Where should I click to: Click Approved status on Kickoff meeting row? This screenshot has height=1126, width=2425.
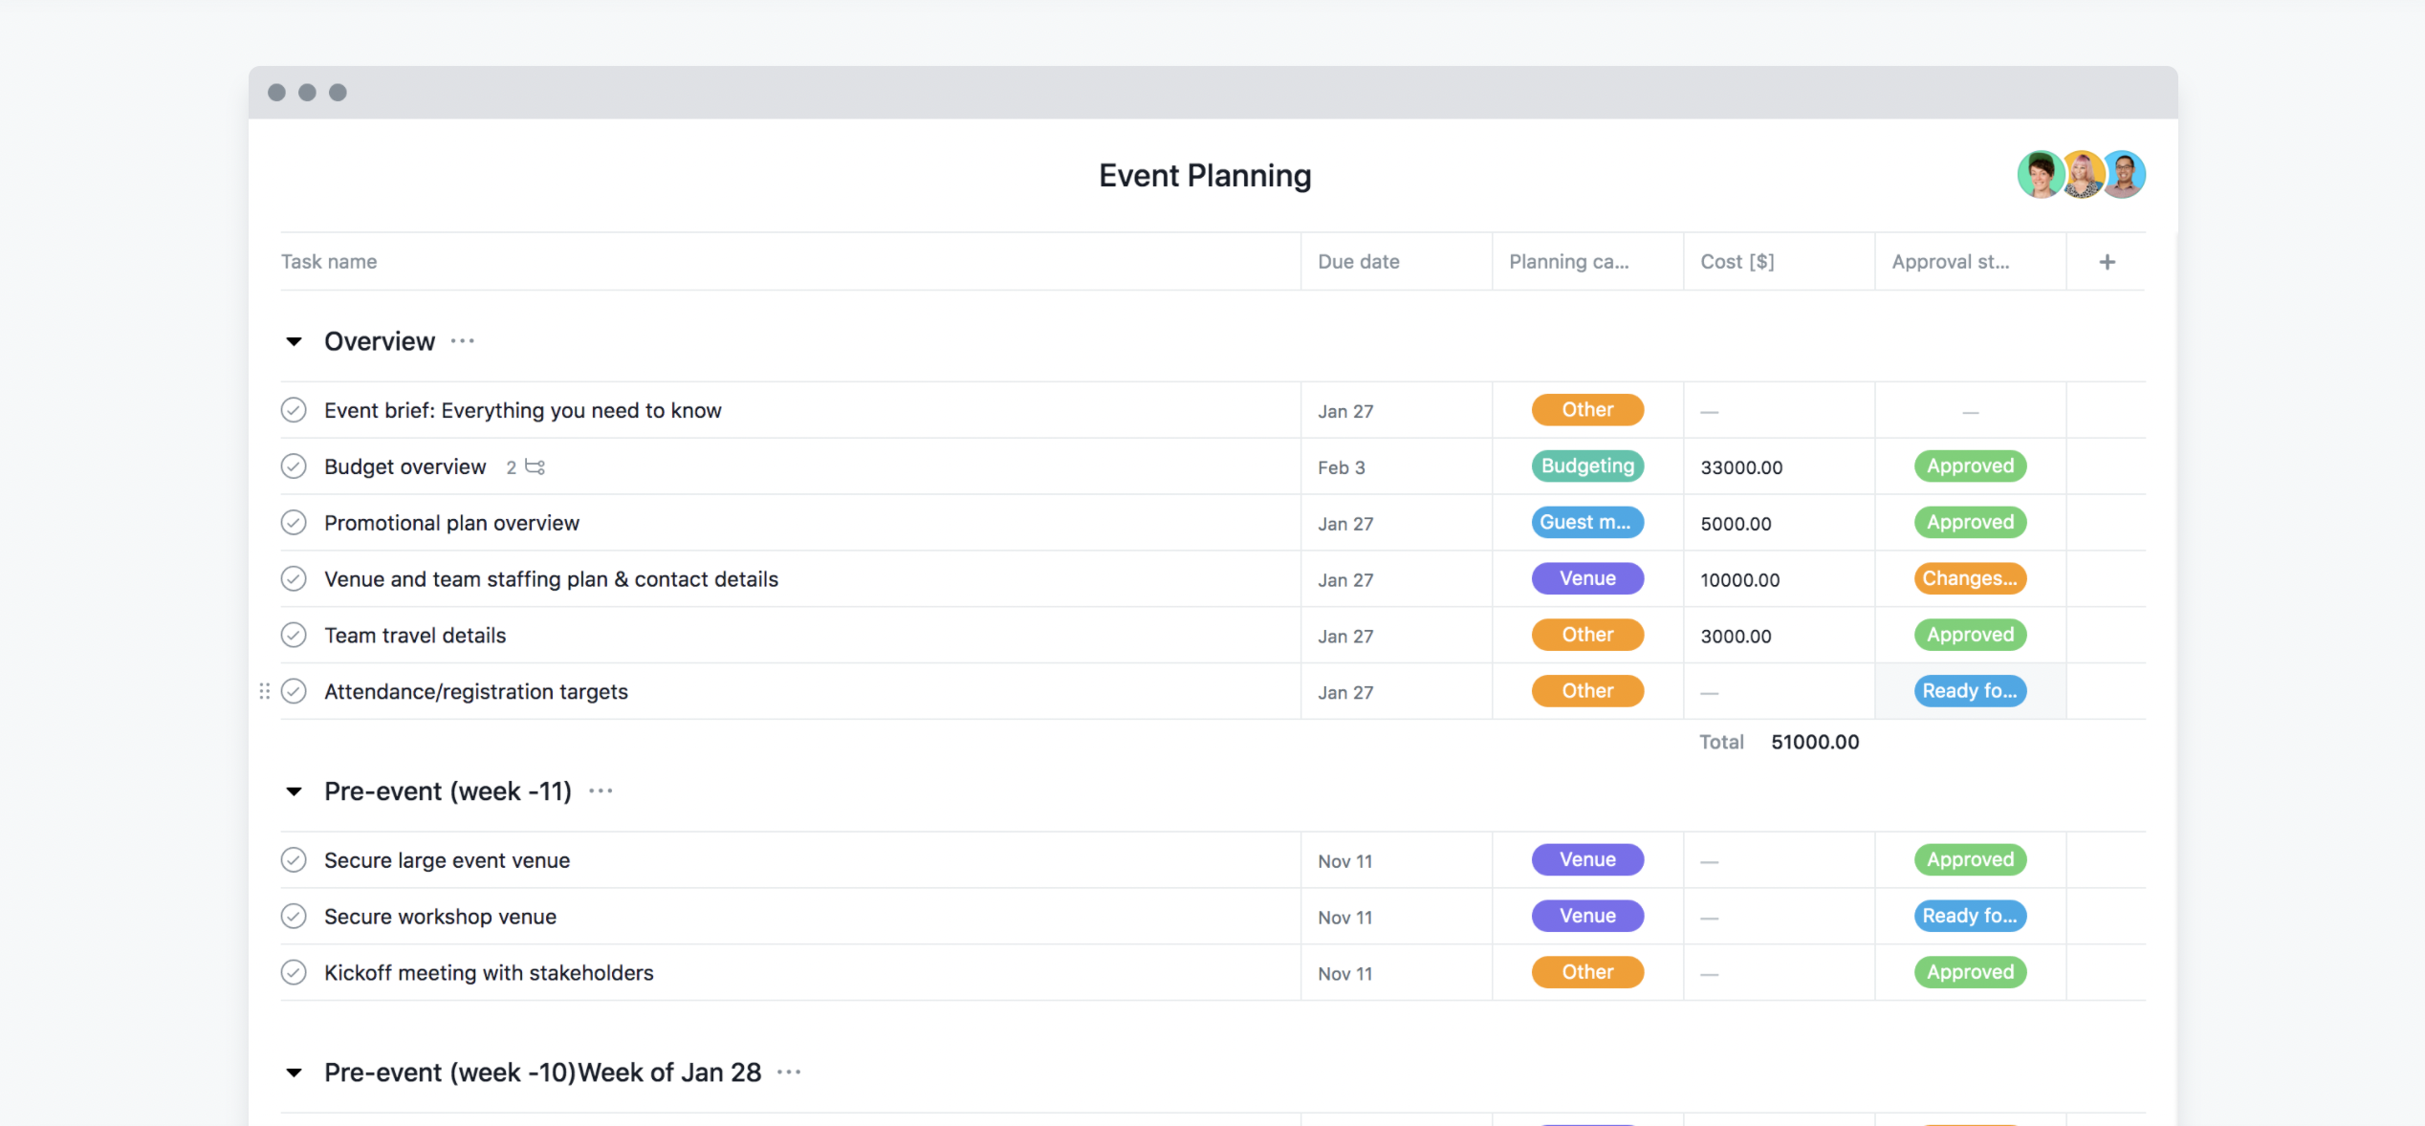click(x=1970, y=973)
